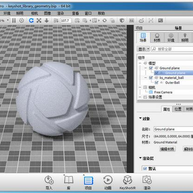Image resolution: width=193 pixels, height=193 pixels.
Task: Uncheck the highlighted Ground plane part checkbox
Action: tap(157, 73)
